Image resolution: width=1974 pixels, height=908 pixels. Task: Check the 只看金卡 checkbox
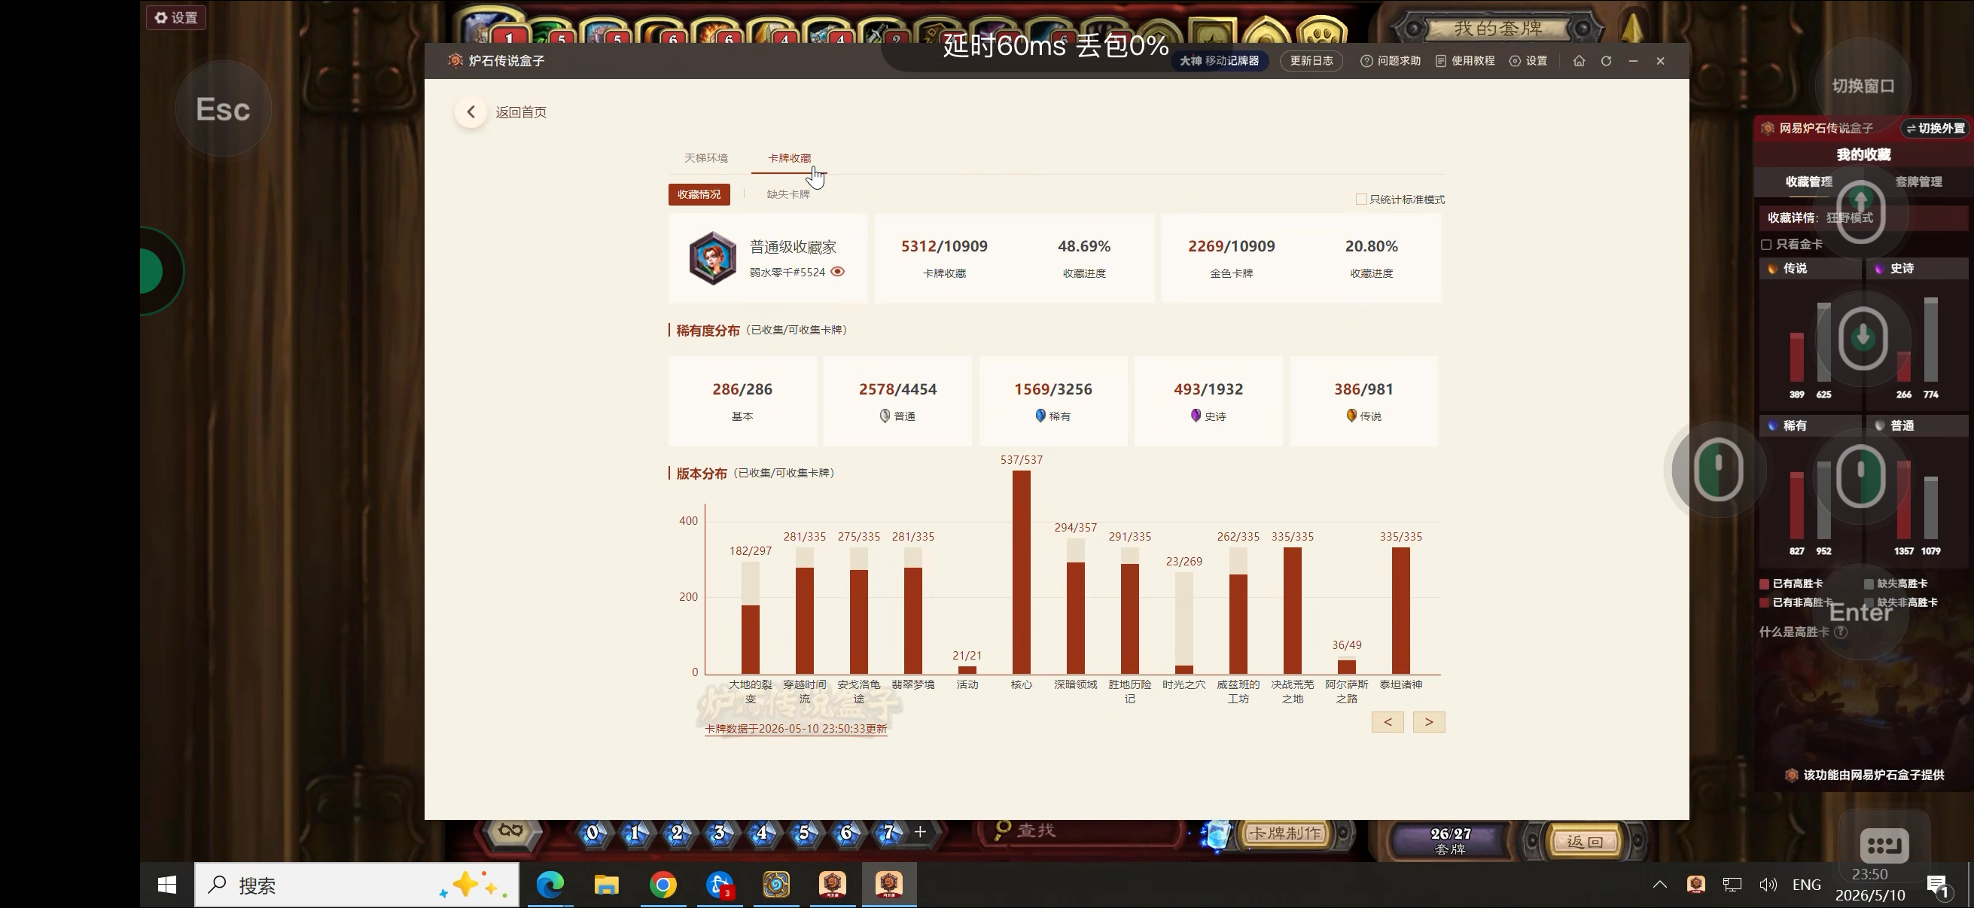pos(1765,245)
